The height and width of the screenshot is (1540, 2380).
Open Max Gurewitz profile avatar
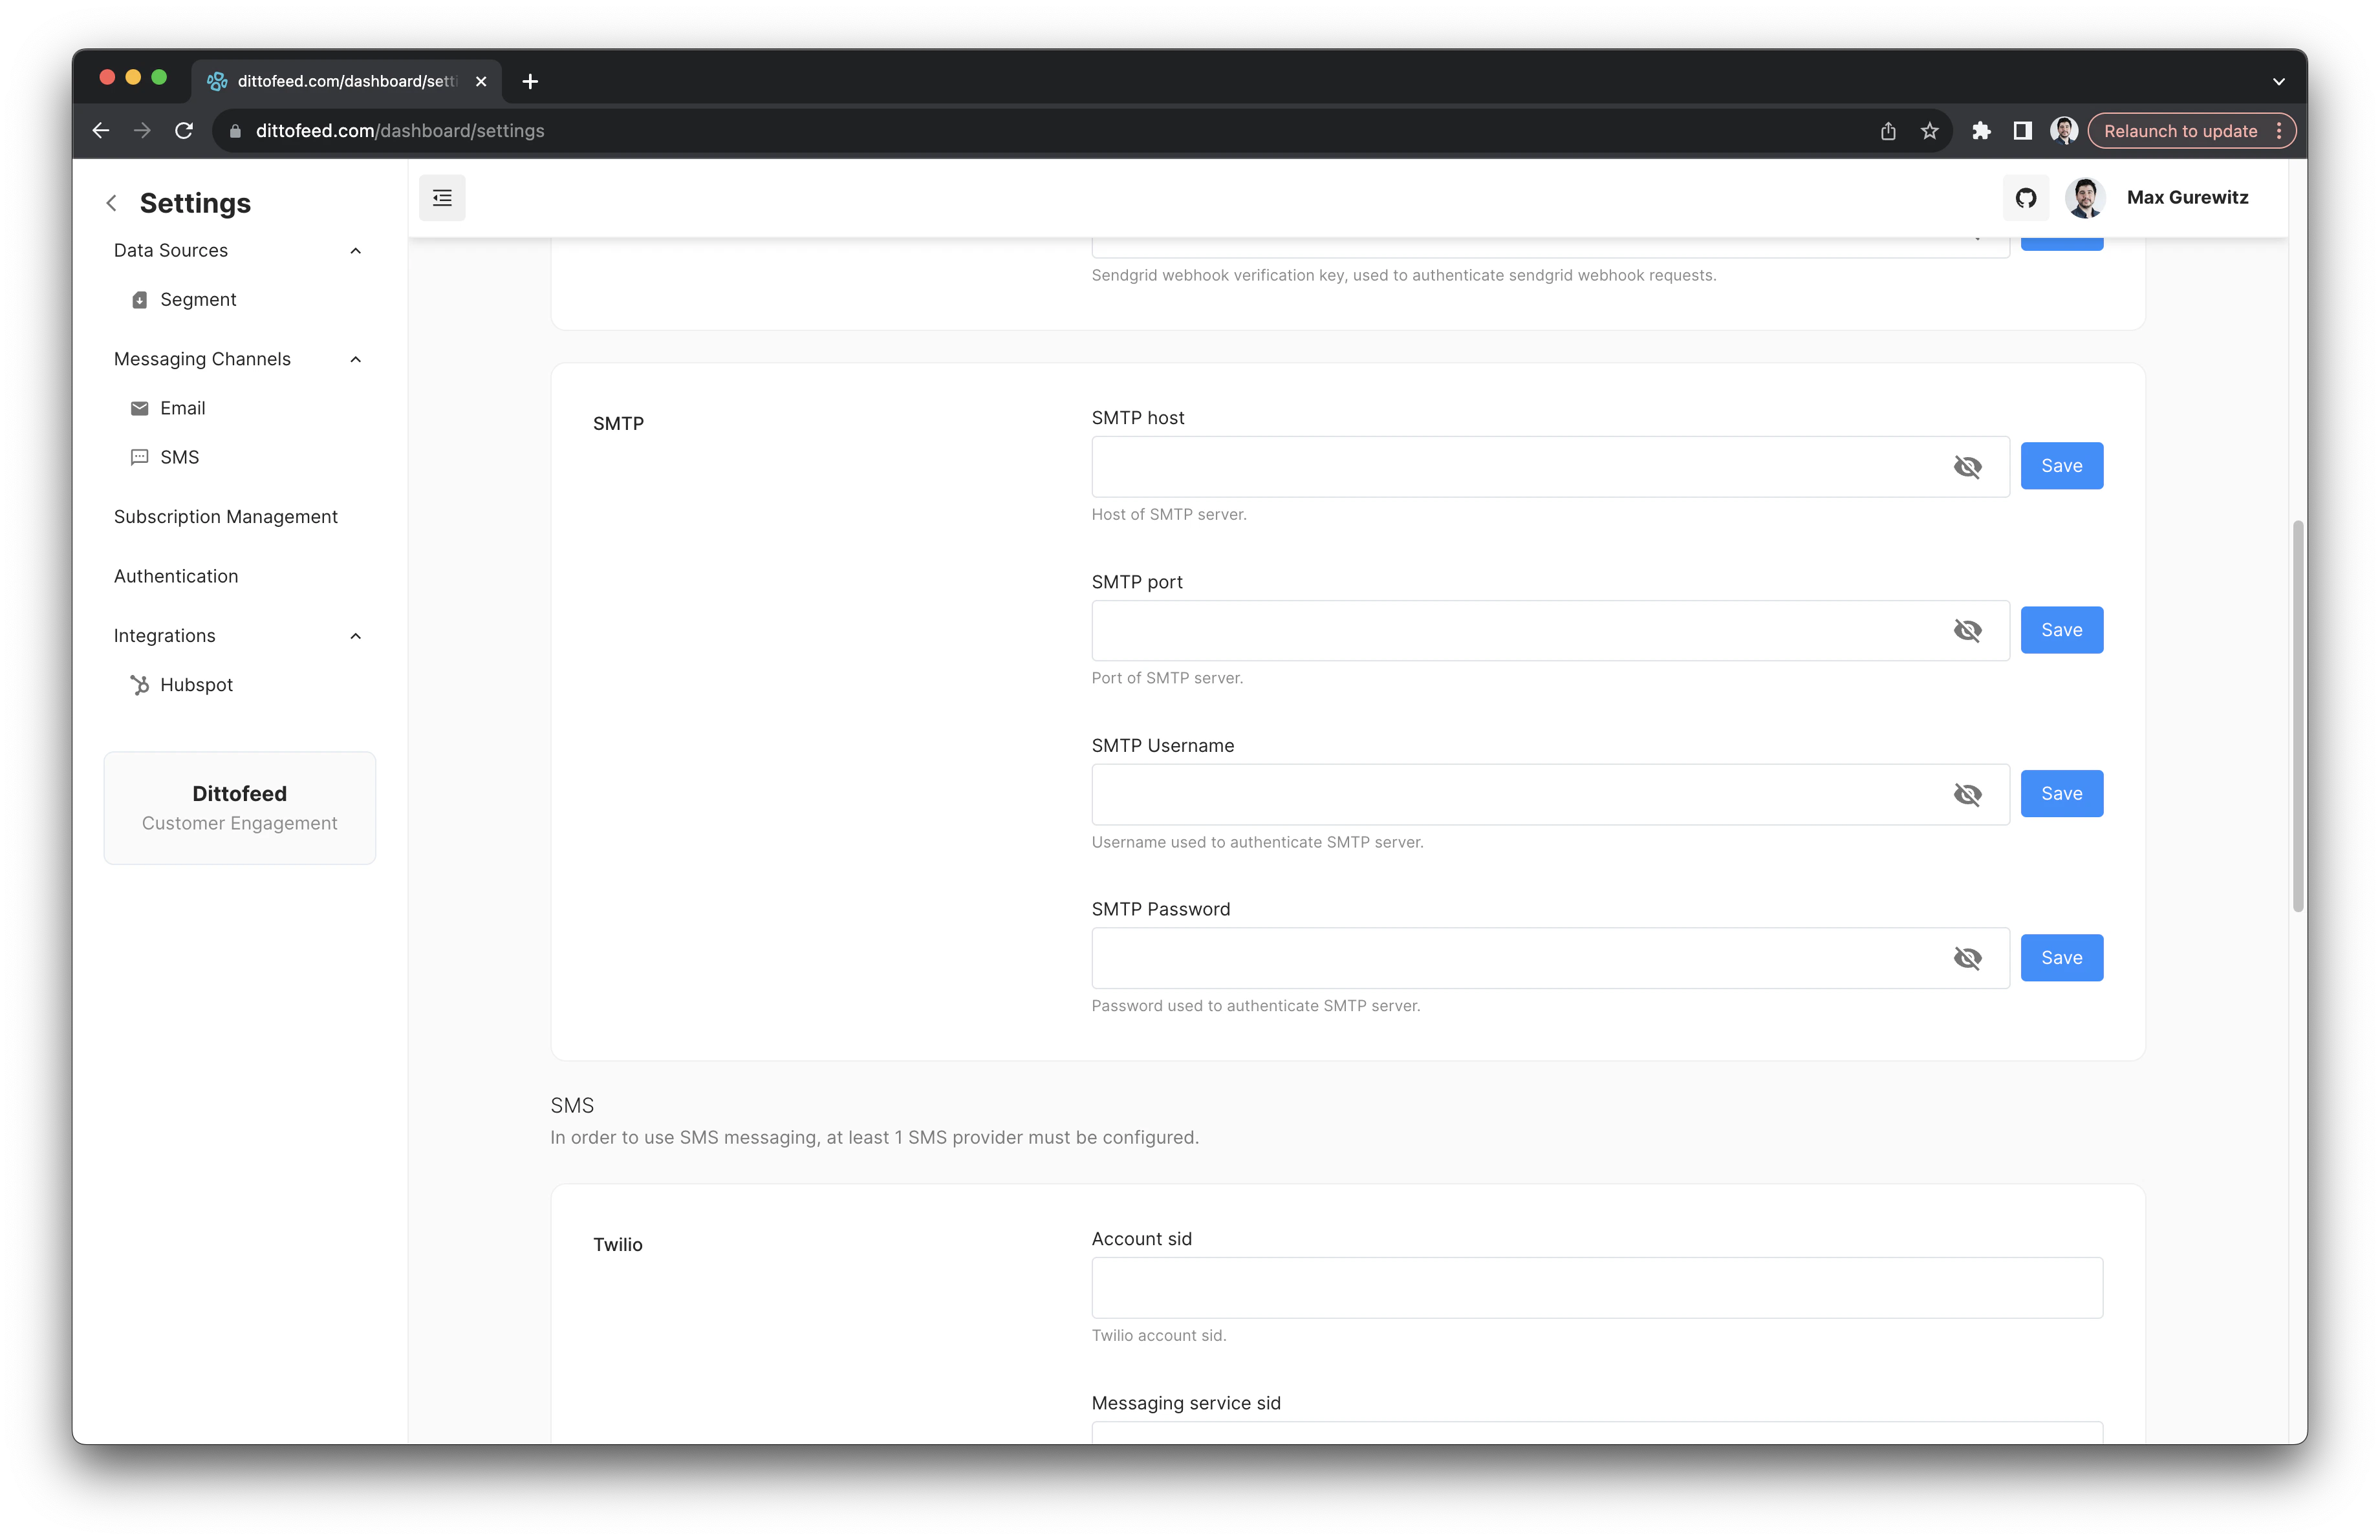point(2085,198)
